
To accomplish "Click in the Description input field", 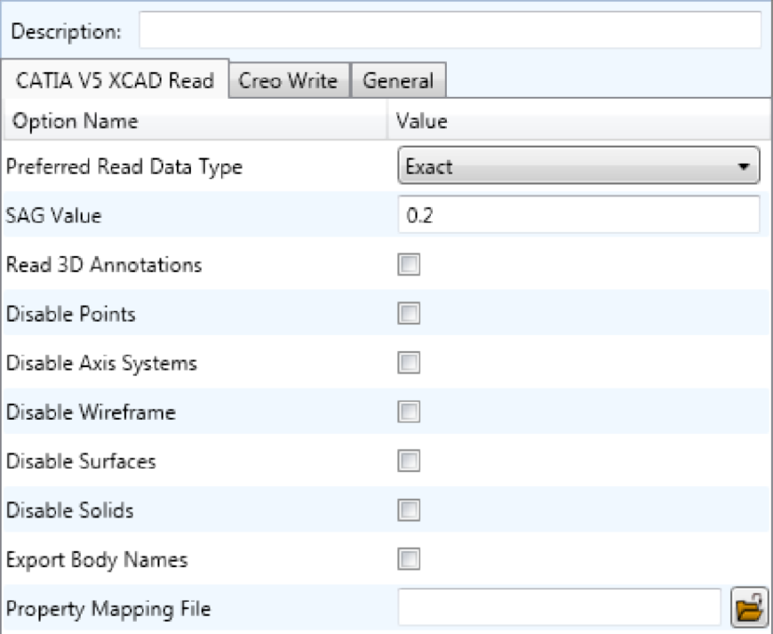I will (x=450, y=30).
